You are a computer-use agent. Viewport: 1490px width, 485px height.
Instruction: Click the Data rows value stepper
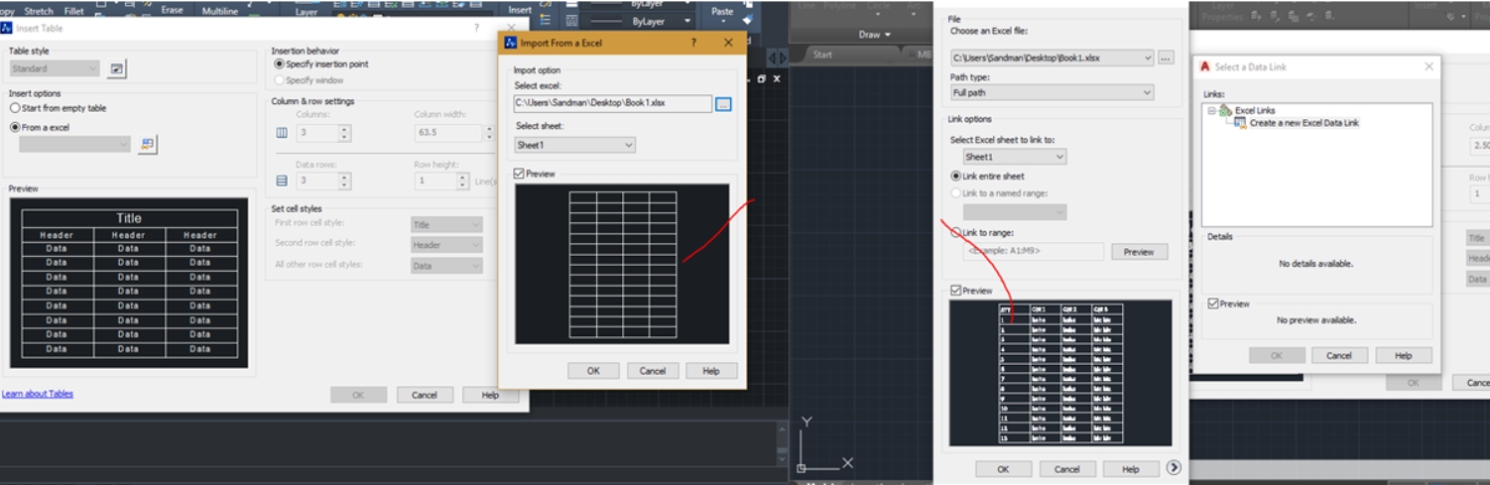tap(345, 182)
